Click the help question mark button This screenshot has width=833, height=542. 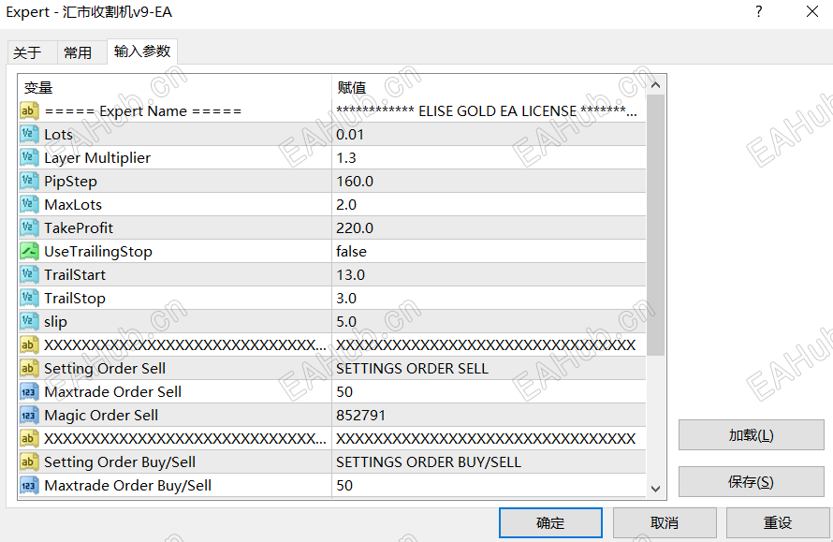point(758,12)
